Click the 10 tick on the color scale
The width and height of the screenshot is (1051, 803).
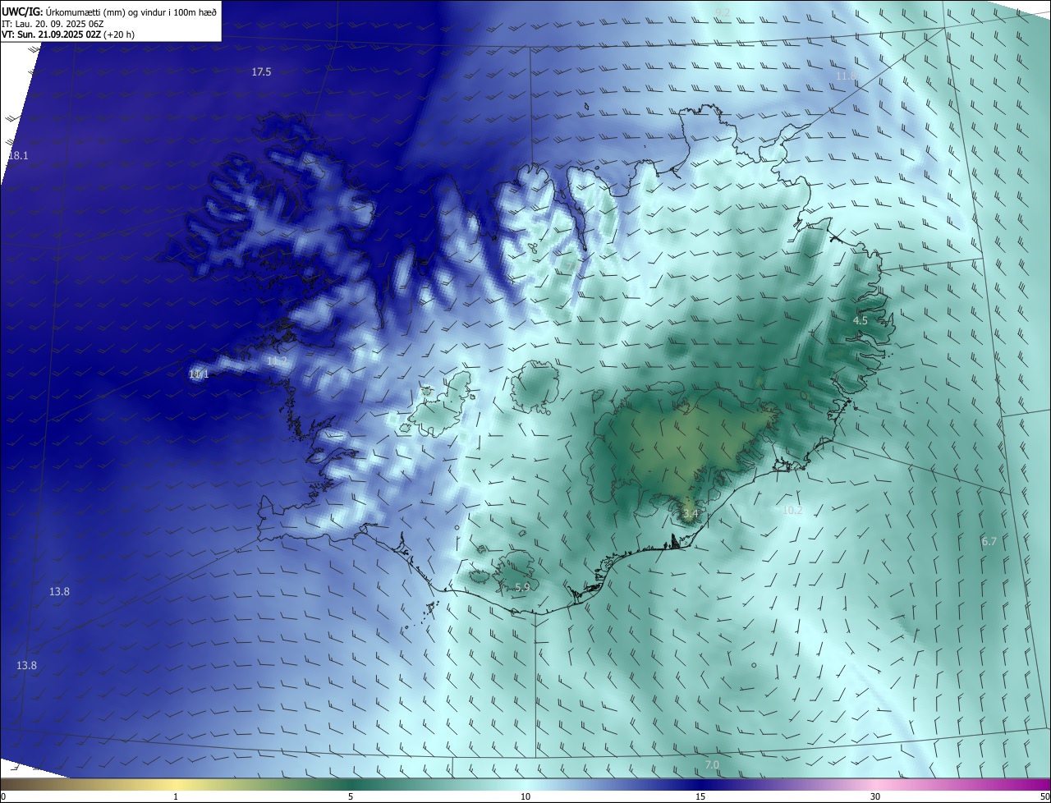pyautogui.click(x=525, y=797)
